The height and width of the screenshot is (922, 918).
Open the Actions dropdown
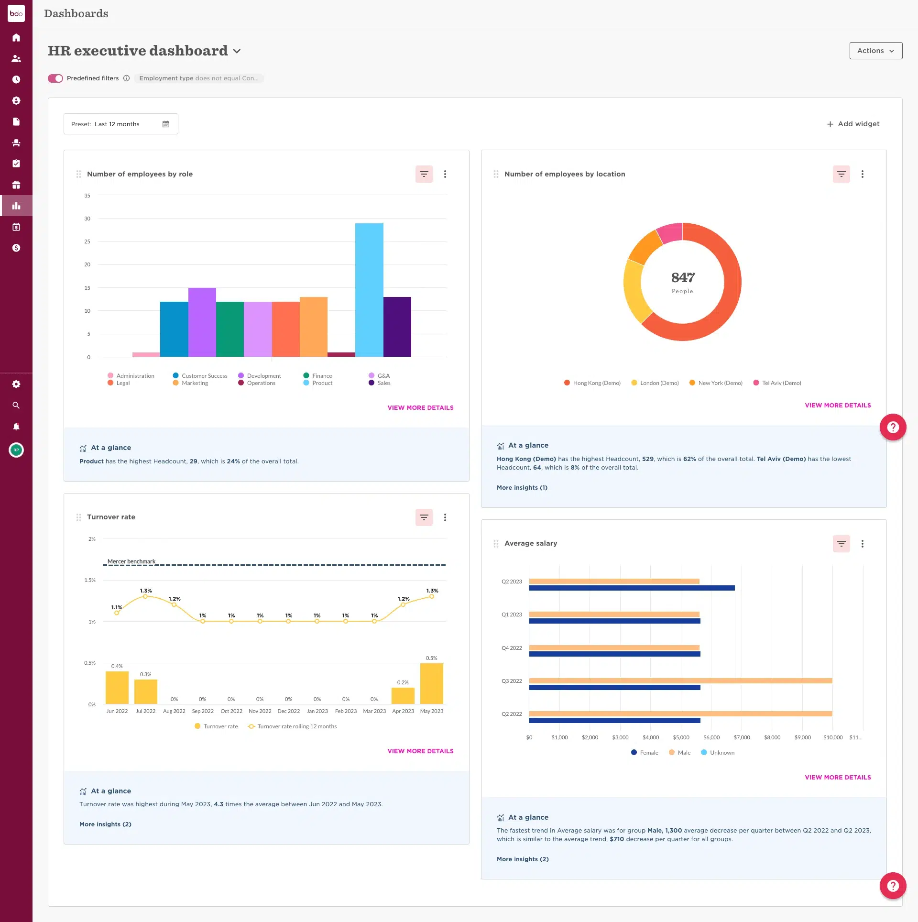pos(875,51)
